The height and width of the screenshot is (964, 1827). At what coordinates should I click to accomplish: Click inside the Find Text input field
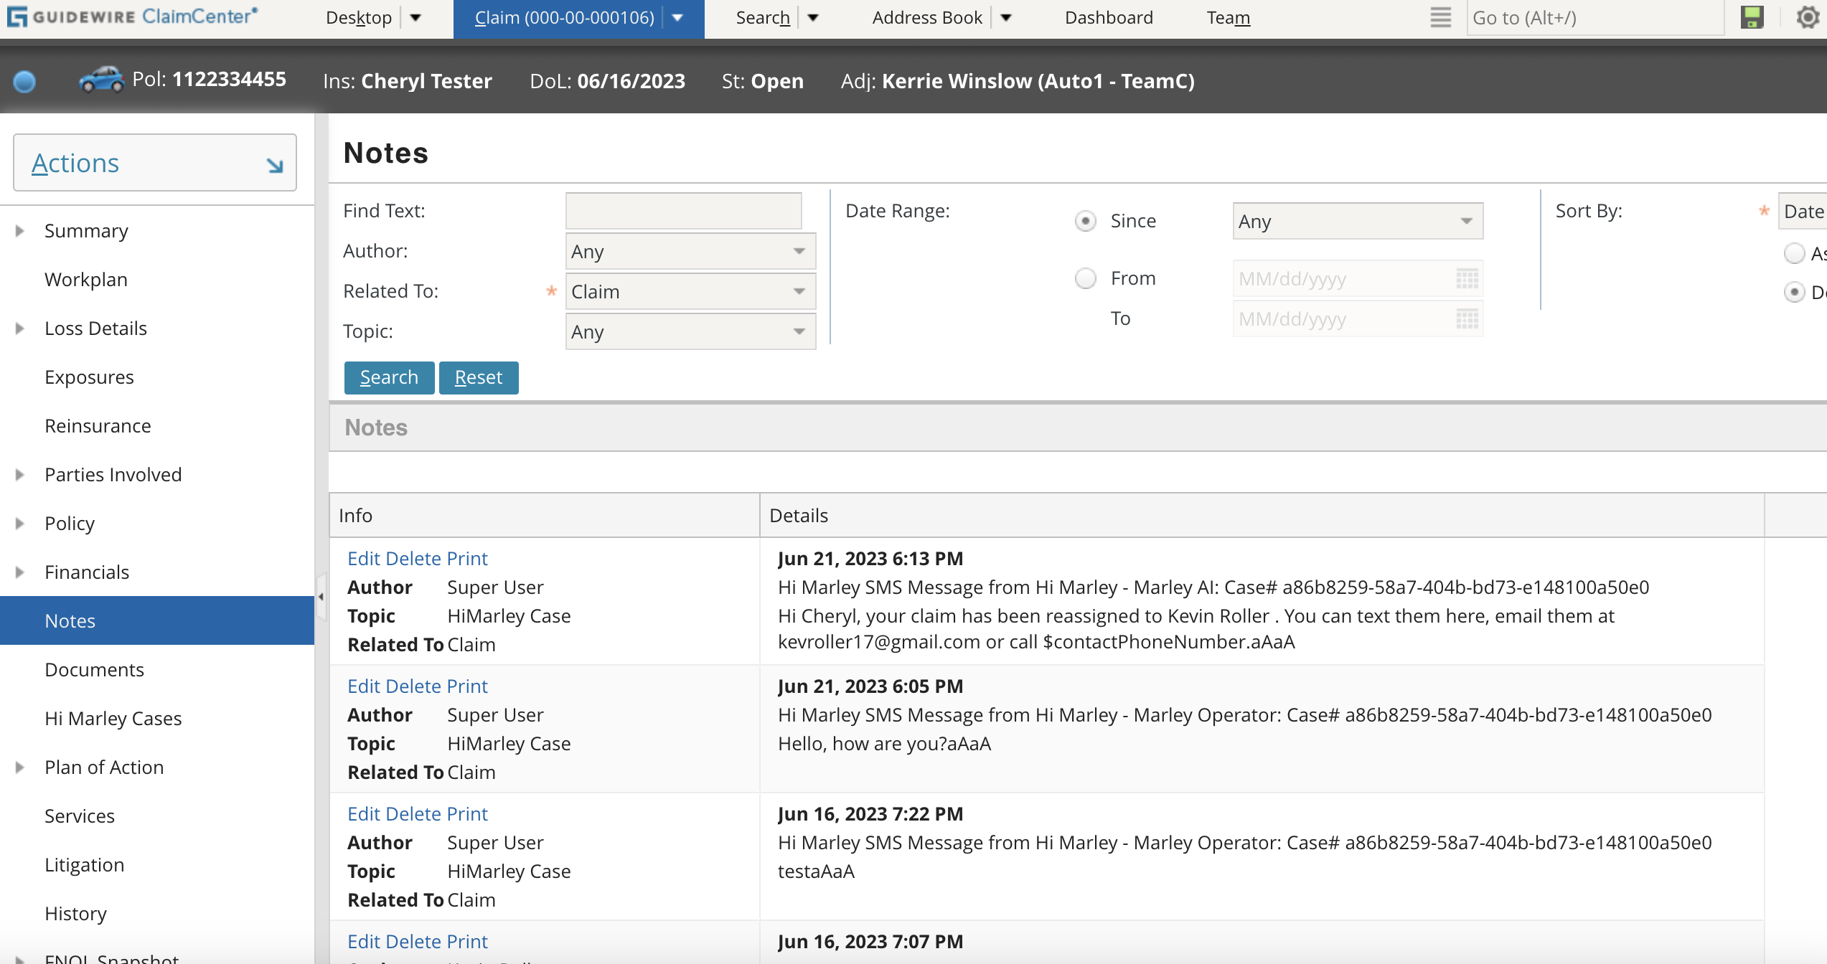pos(682,210)
